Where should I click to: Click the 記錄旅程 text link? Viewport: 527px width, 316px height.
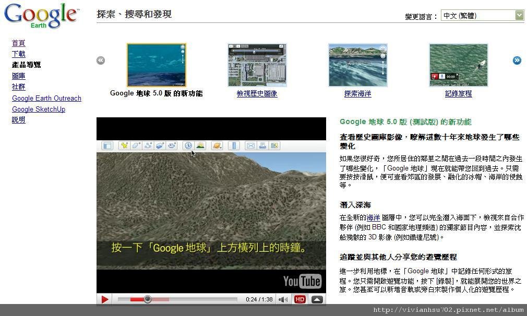click(x=459, y=94)
